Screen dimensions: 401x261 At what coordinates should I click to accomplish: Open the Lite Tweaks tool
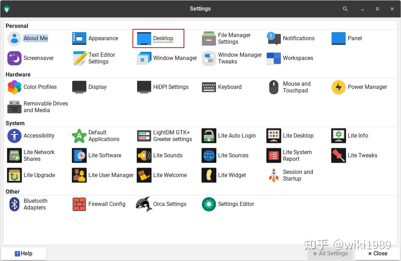pos(363,155)
